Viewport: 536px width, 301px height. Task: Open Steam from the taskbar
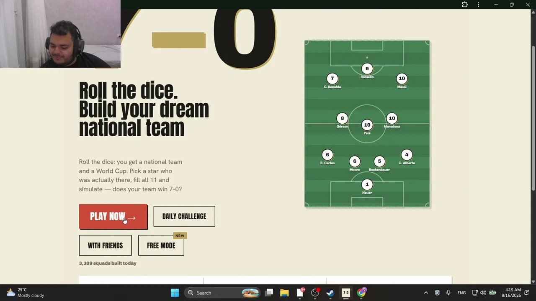pos(330,293)
